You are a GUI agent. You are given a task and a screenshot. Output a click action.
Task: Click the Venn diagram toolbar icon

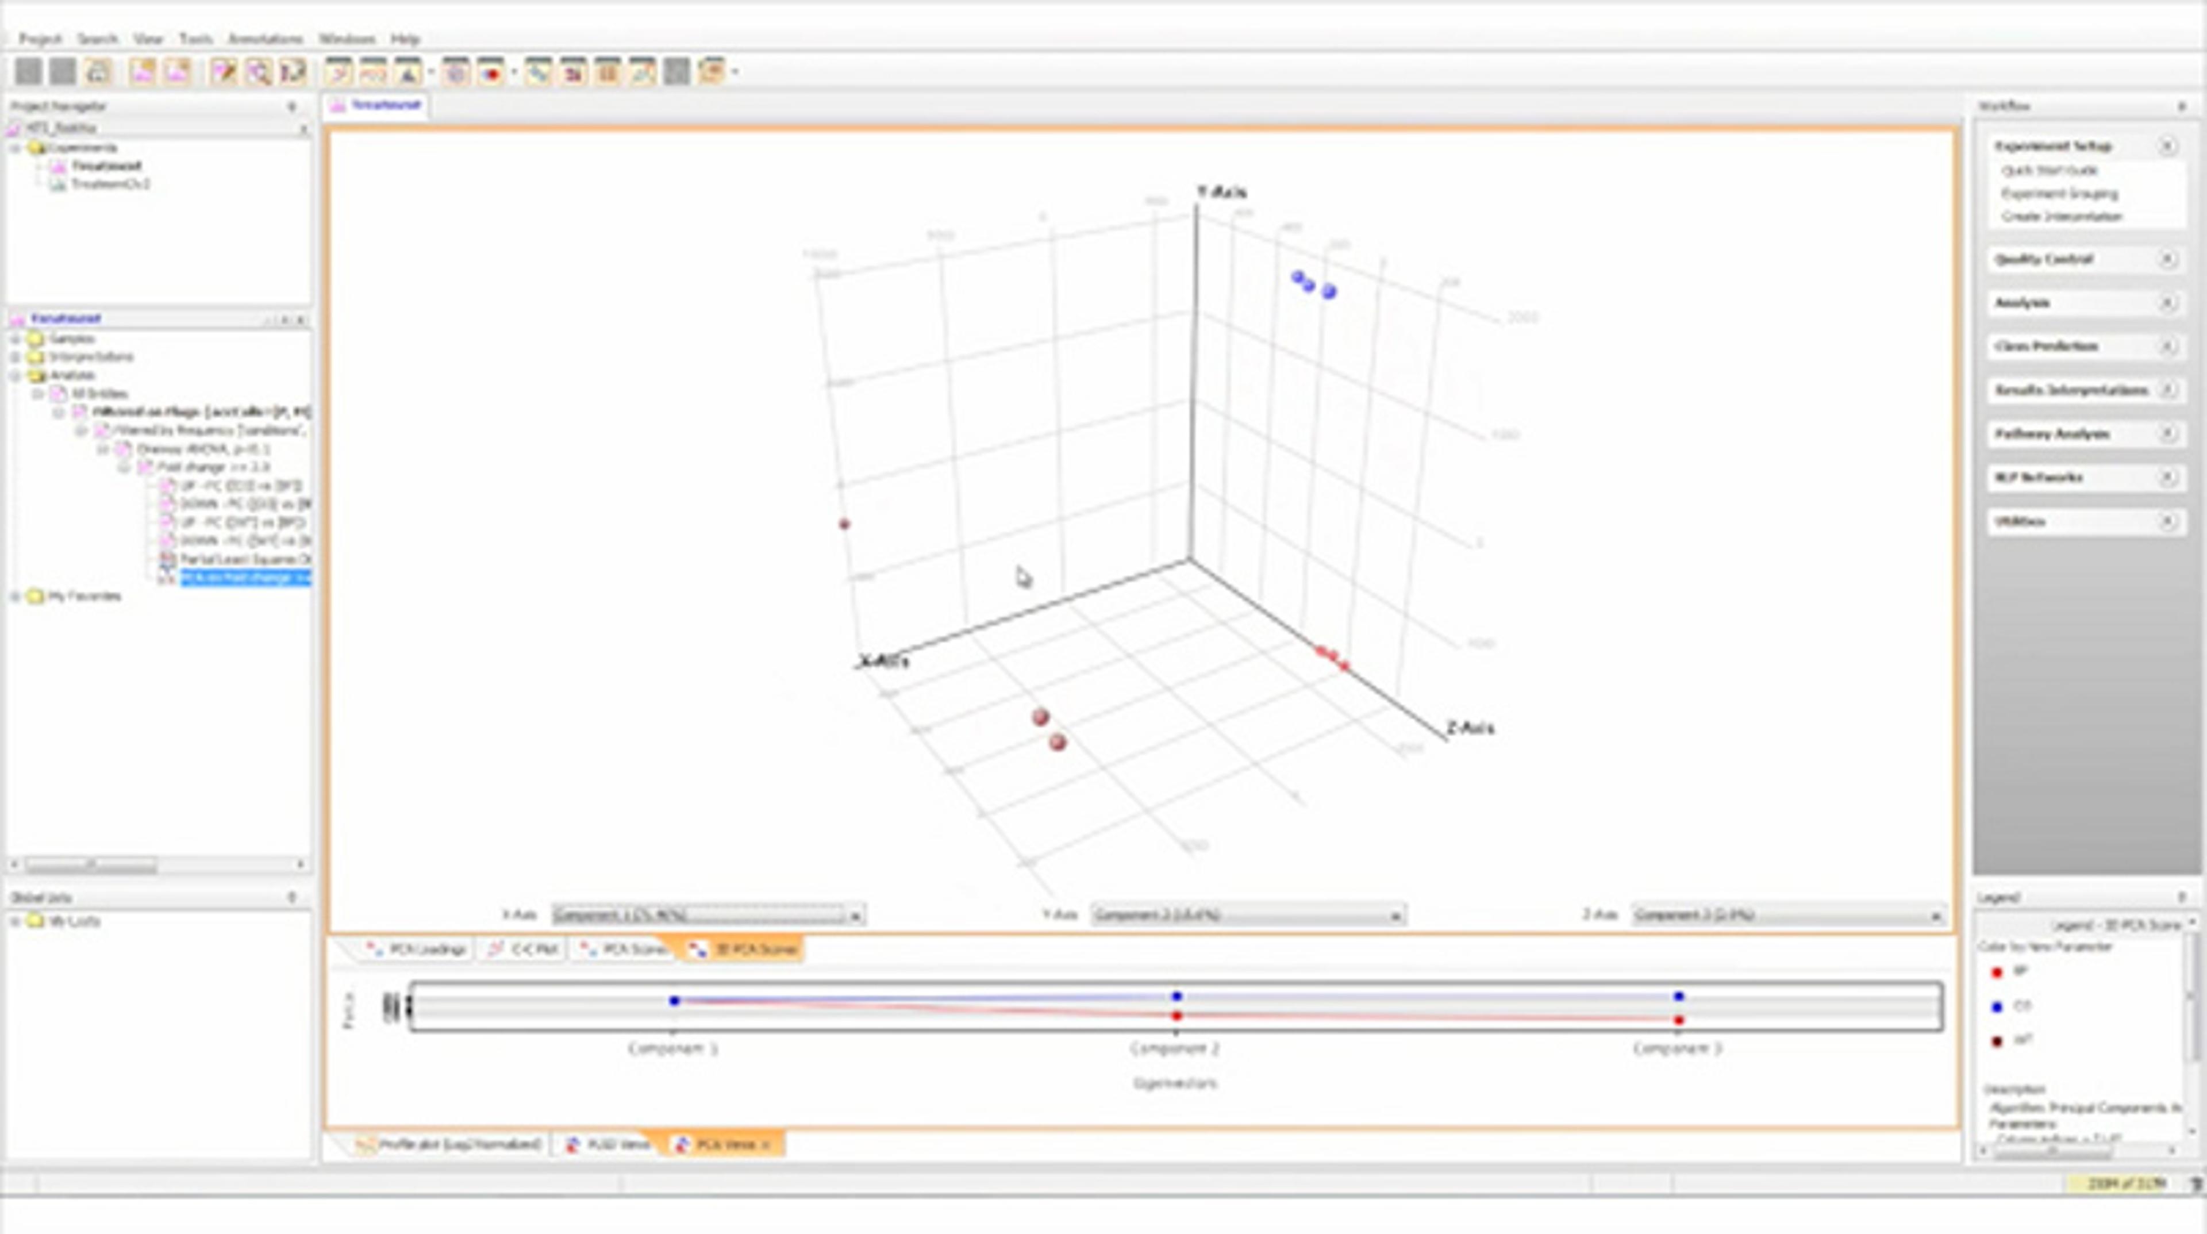491,72
